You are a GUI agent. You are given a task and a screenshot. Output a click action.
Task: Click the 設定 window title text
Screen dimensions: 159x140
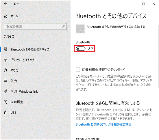[x=16, y=4]
